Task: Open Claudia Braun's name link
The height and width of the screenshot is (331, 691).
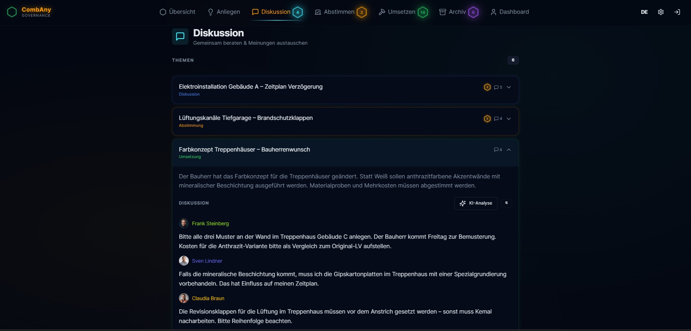Action: click(208, 298)
